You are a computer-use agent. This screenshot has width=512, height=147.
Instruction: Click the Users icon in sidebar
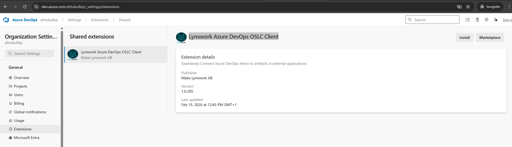tap(10, 95)
